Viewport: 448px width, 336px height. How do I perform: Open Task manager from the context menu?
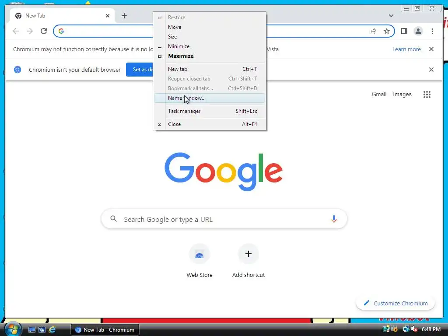pos(210,111)
